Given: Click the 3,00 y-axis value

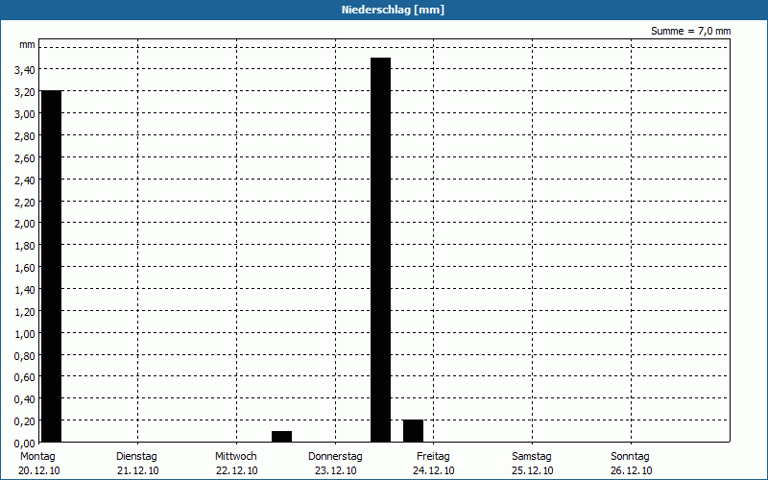Looking at the screenshot, I should pos(25,114).
